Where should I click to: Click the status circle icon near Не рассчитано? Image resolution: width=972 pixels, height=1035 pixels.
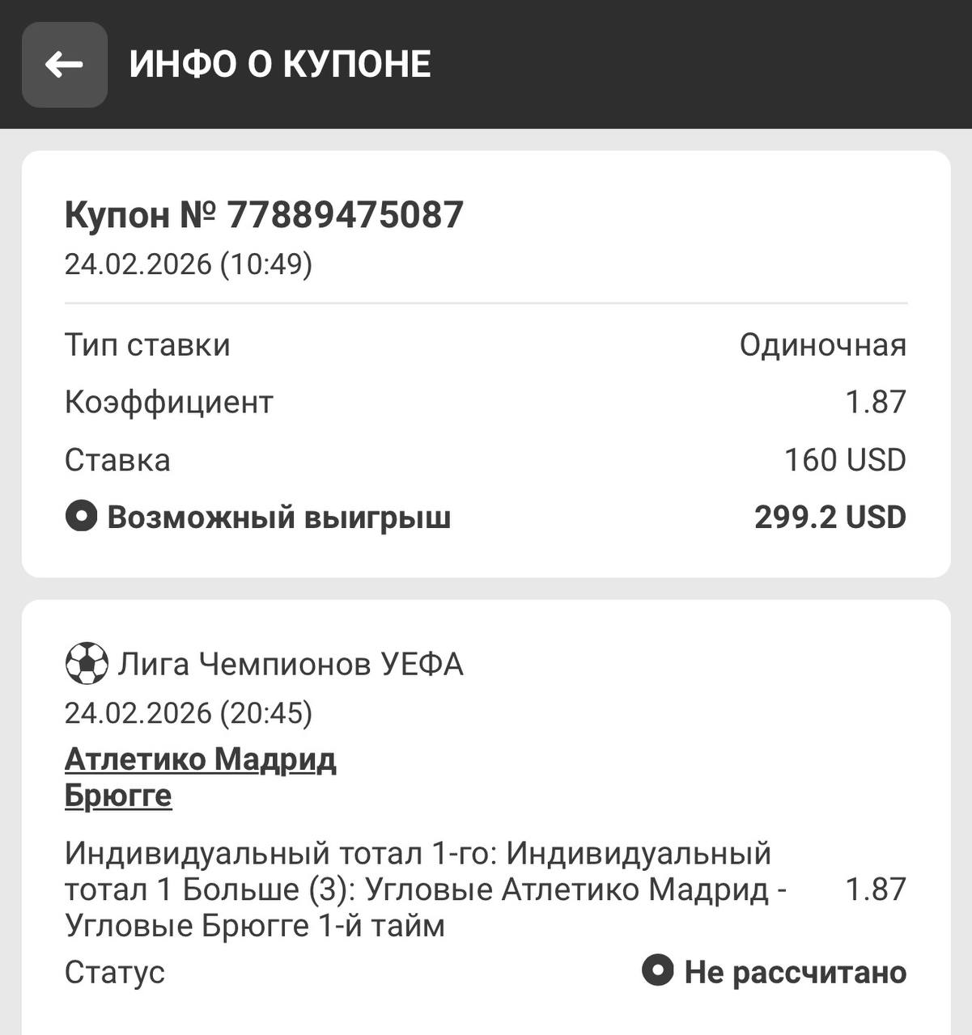(x=657, y=970)
